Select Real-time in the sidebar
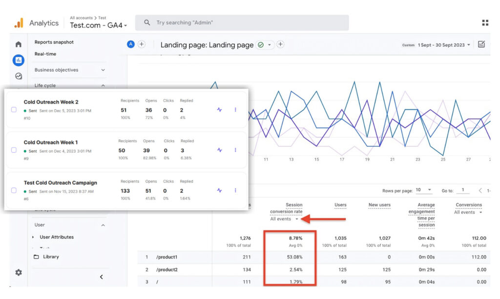This screenshot has width=500, height=299. tap(45, 54)
